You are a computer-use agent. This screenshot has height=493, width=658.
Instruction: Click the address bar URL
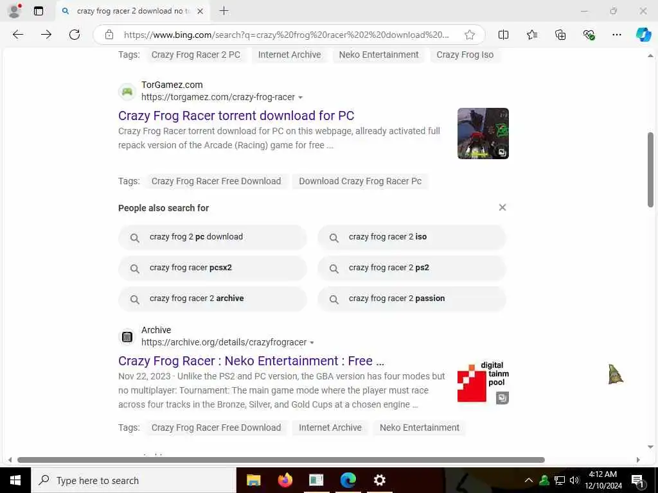[x=286, y=35]
